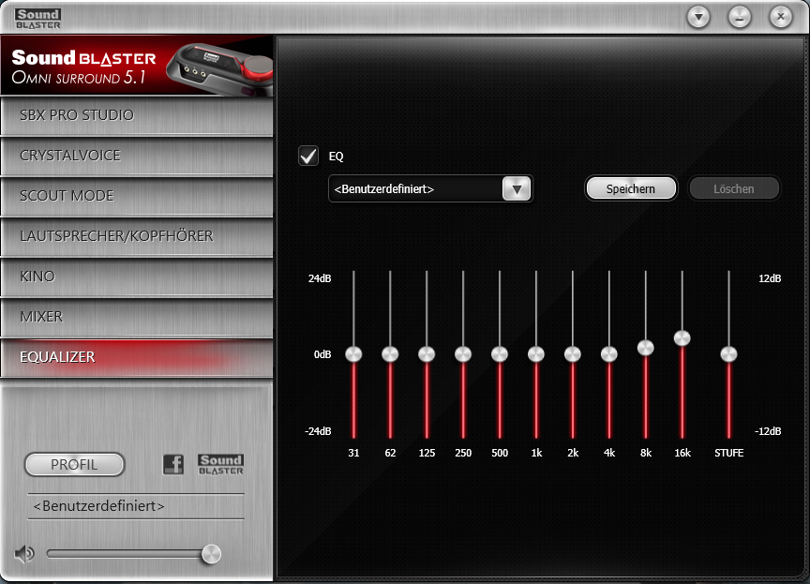Image resolution: width=810 pixels, height=584 pixels.
Task: Switch to Scout Mode
Action: 136,196
